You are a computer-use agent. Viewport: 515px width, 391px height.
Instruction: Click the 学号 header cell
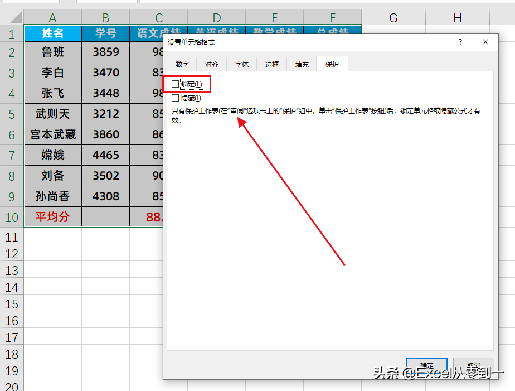tap(105, 33)
